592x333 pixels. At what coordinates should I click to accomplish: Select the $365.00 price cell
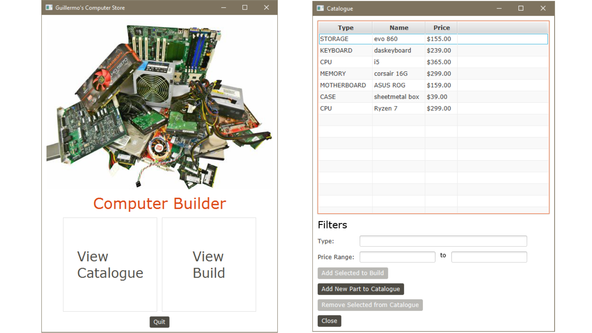point(441,62)
